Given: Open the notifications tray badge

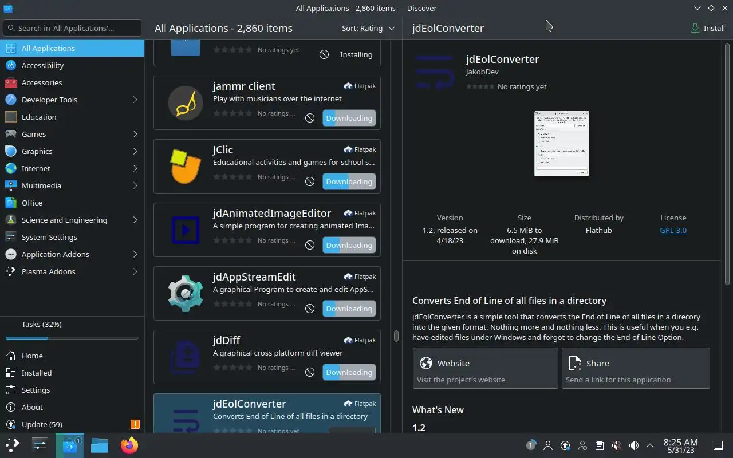Looking at the screenshot, I should click(x=531, y=445).
